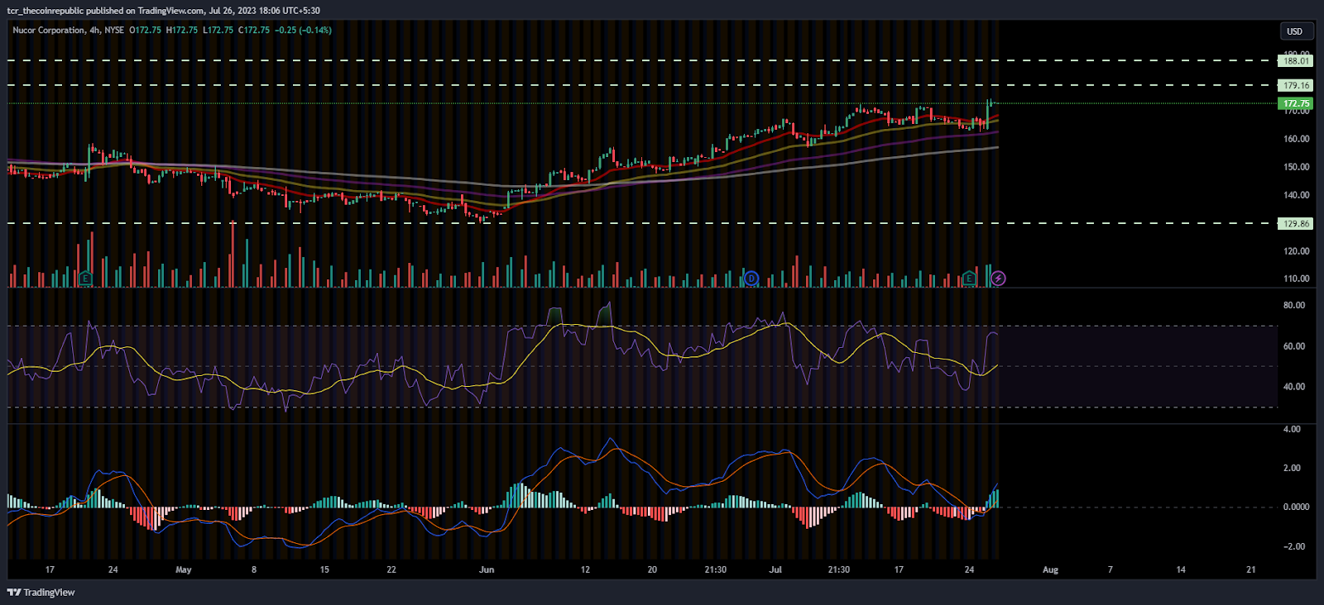Click the MACD 2.00 axis label
This screenshot has height=605, width=1324.
pyautogui.click(x=1292, y=468)
